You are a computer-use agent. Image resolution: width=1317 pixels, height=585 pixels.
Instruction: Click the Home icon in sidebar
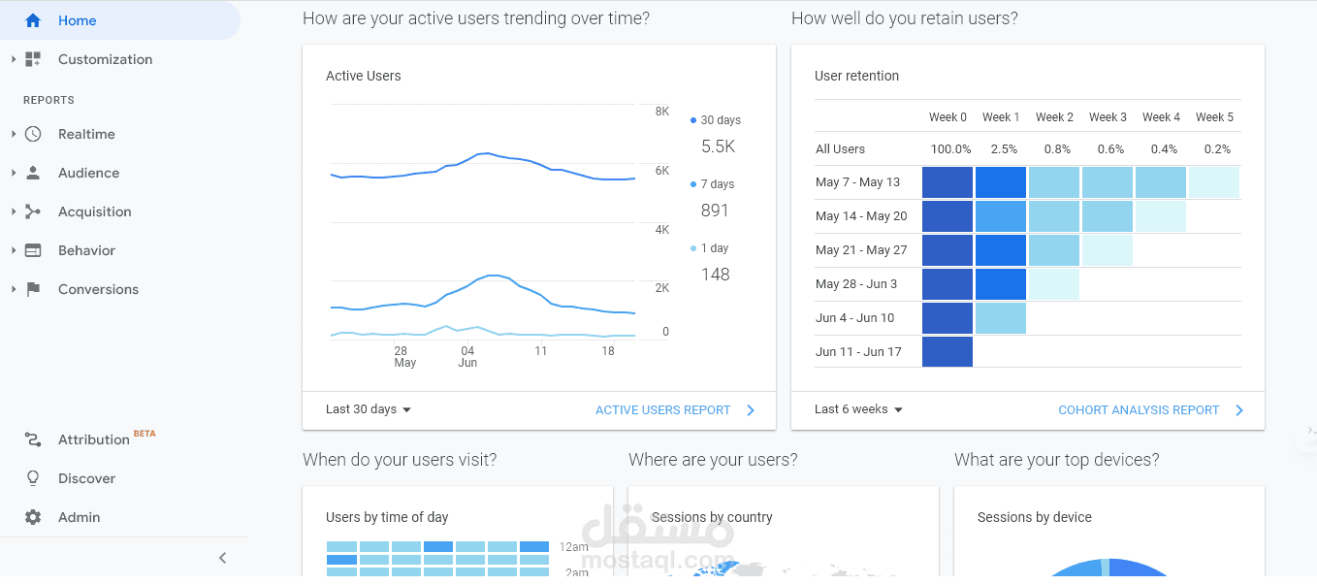[33, 19]
